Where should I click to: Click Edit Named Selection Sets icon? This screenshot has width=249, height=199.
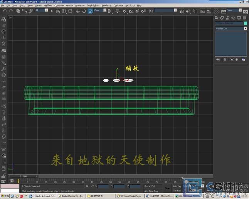pos(151,11)
